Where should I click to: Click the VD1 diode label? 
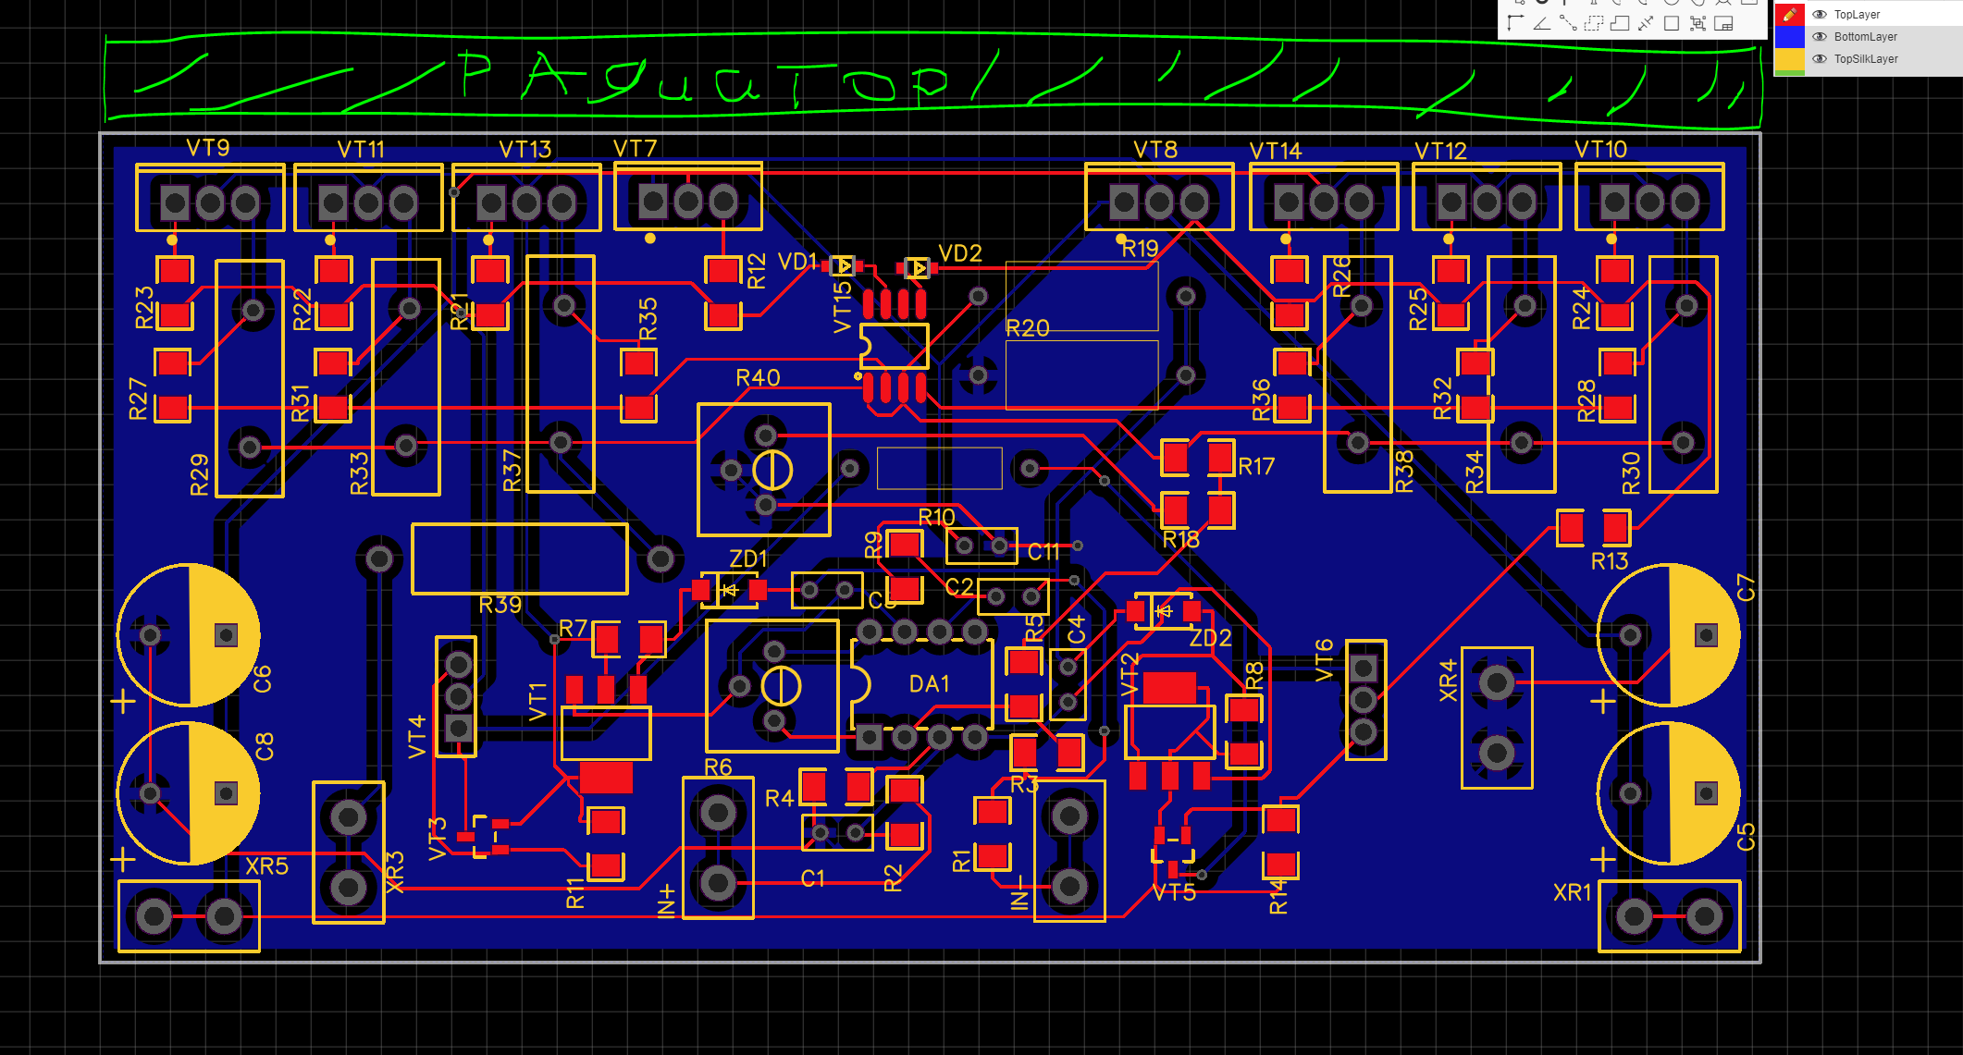pyautogui.click(x=797, y=262)
